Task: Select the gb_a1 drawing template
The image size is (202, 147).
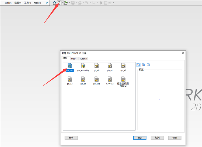Action: pos(110,67)
